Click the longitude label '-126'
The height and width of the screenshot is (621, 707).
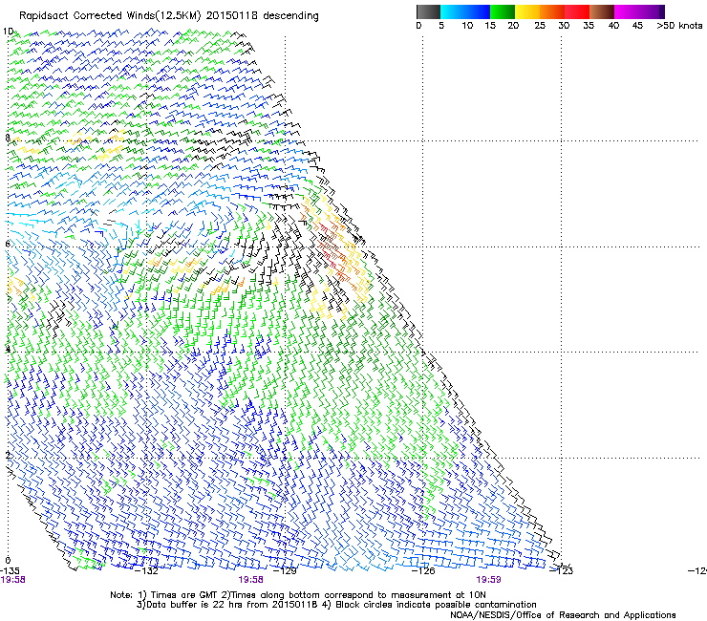pyautogui.click(x=423, y=571)
